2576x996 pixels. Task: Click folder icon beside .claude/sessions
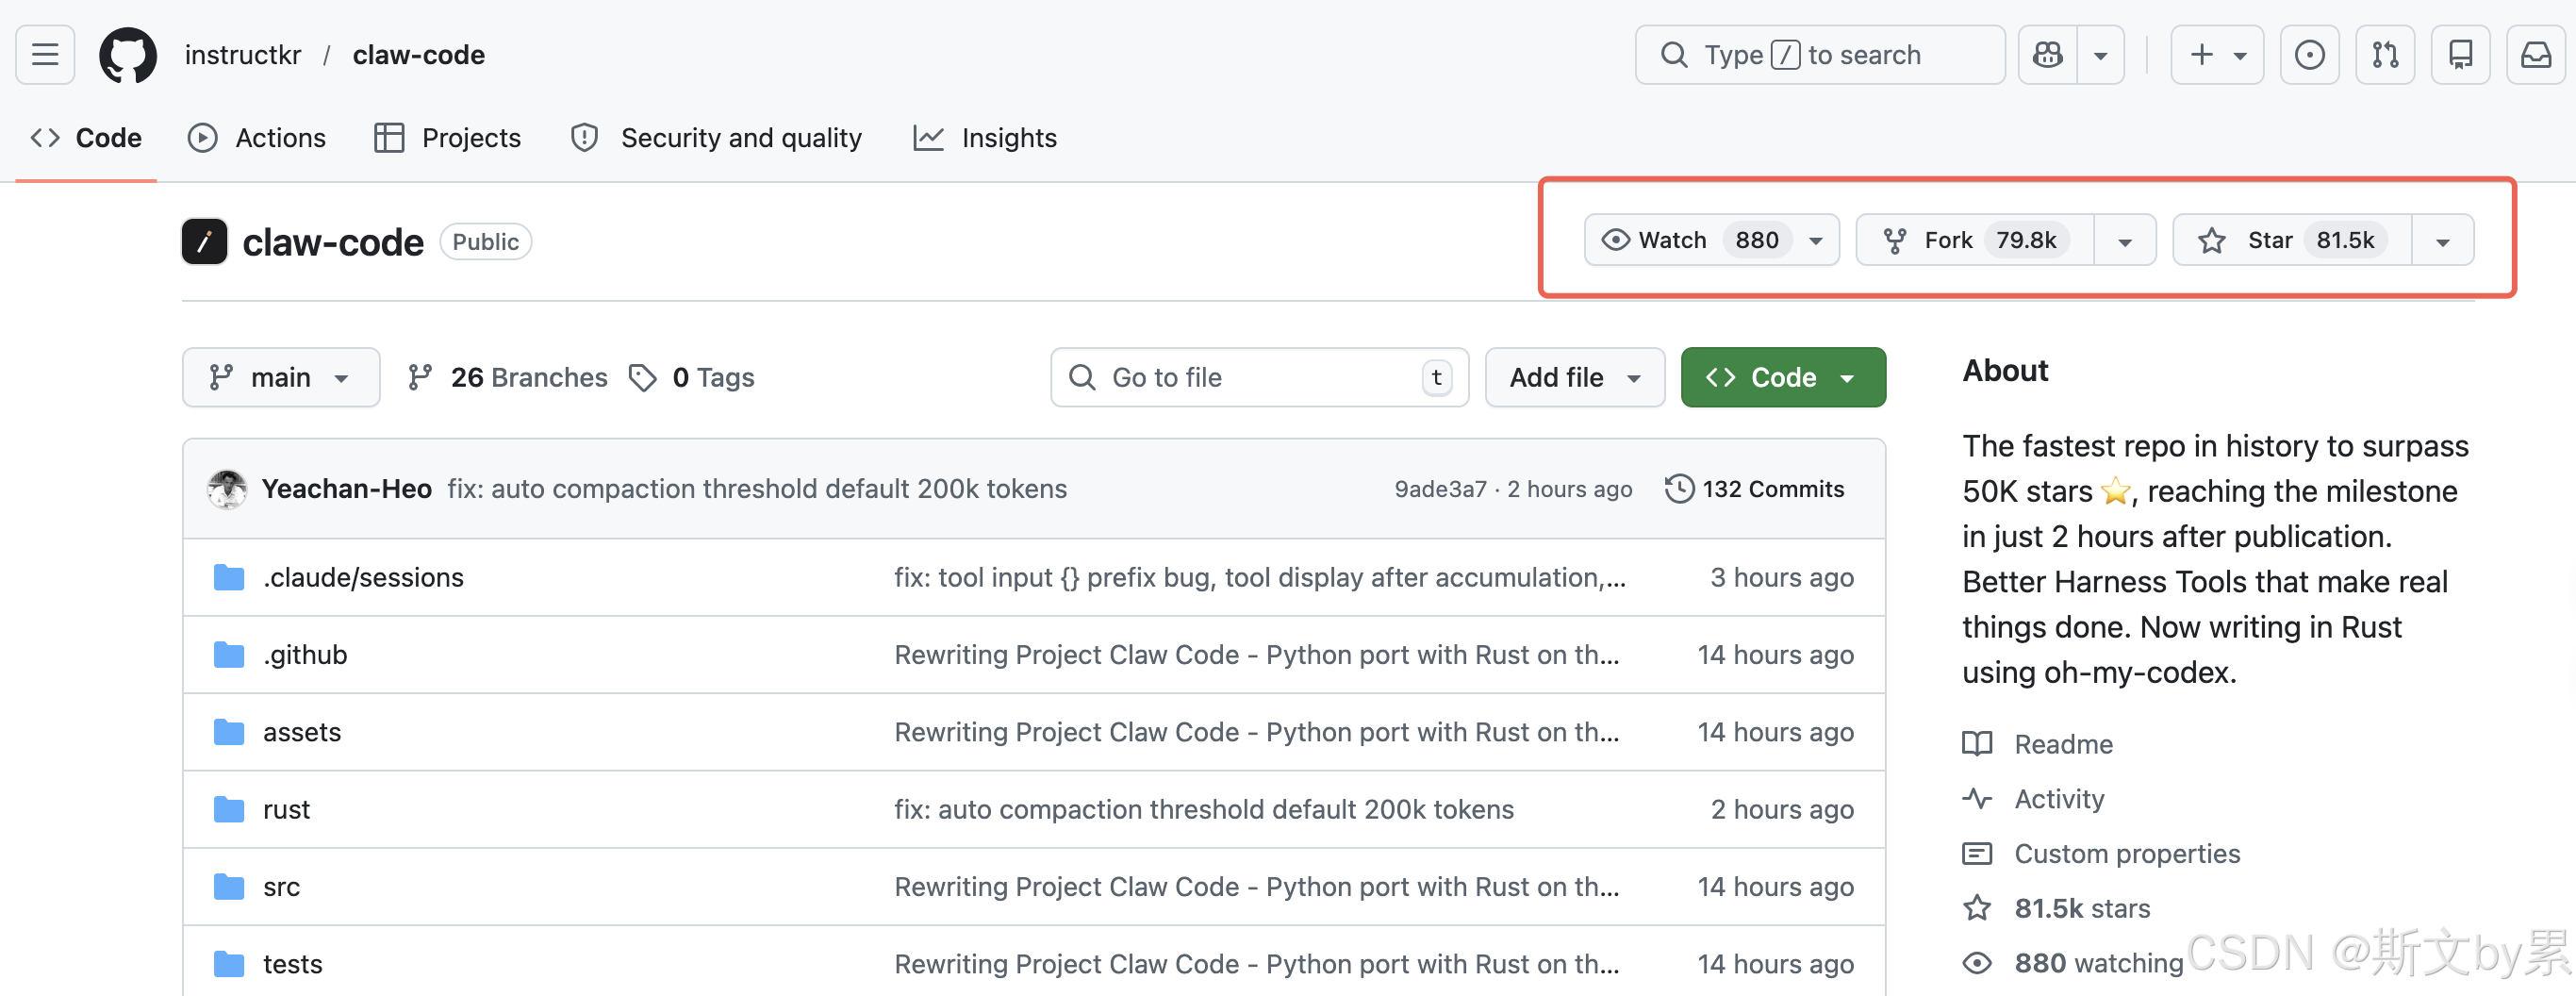[229, 577]
